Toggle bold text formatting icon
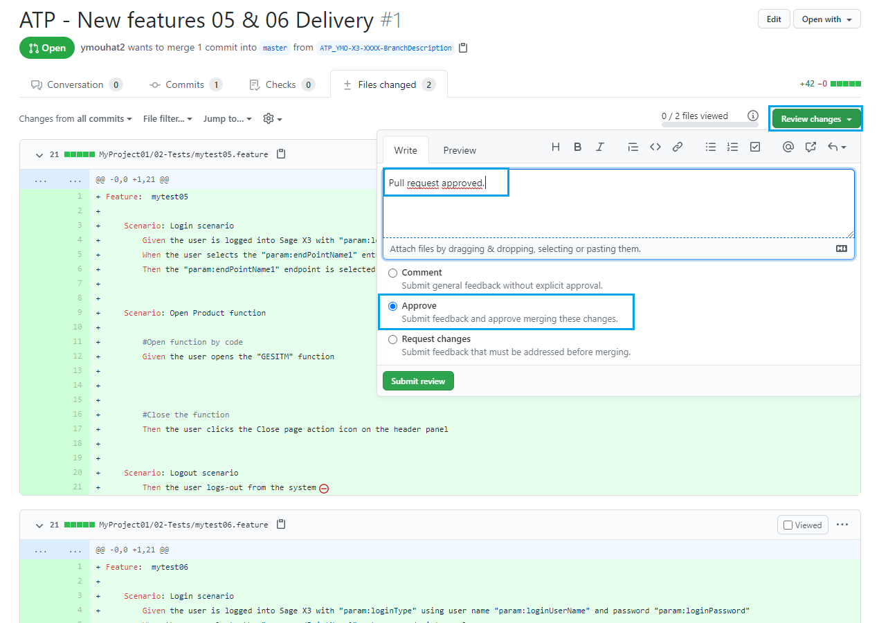Image resolution: width=879 pixels, height=623 pixels. pos(577,147)
